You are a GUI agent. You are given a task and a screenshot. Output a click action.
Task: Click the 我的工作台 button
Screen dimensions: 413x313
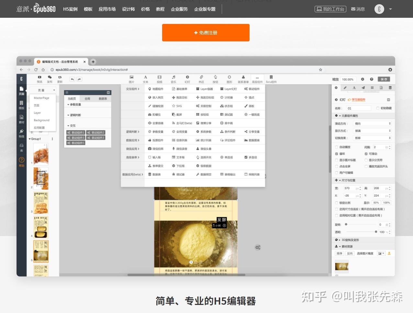coord(330,9)
